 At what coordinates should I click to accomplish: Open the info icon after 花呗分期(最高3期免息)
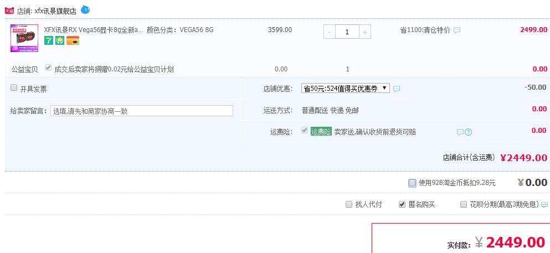pyautogui.click(x=544, y=205)
